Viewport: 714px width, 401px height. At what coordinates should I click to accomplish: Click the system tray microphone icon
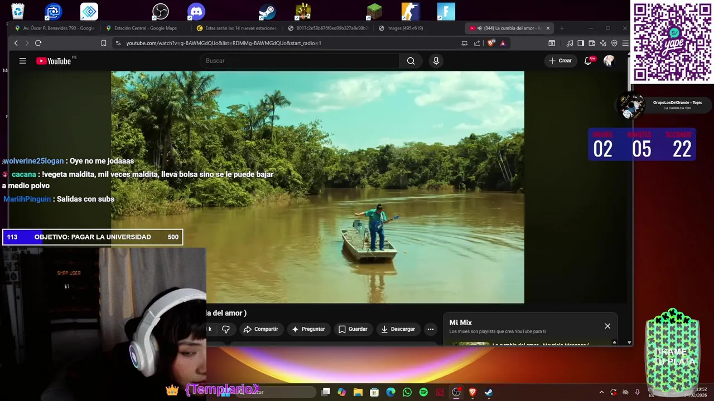click(x=638, y=392)
